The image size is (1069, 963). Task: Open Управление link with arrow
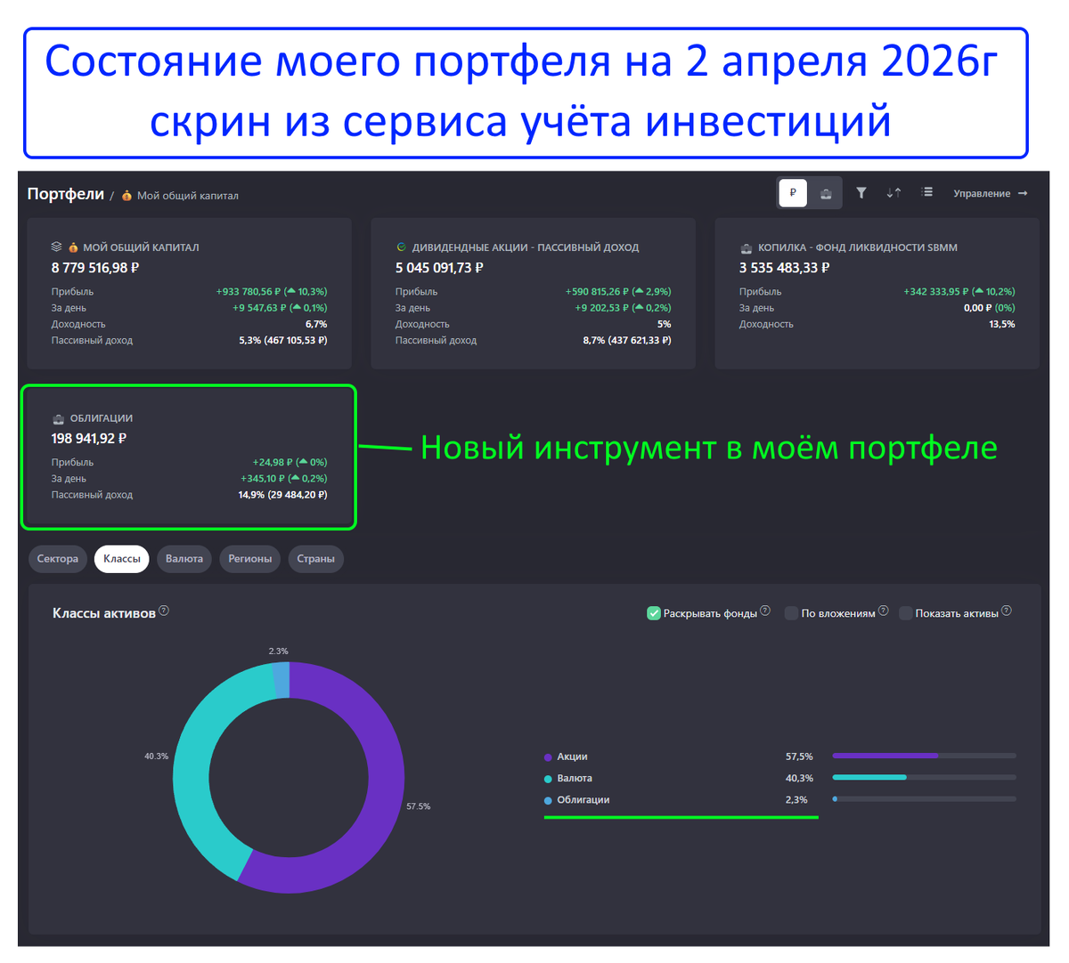[991, 193]
